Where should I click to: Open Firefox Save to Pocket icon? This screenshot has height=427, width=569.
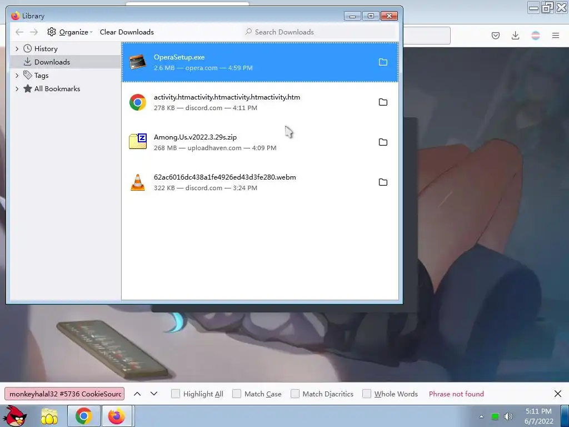coord(495,35)
